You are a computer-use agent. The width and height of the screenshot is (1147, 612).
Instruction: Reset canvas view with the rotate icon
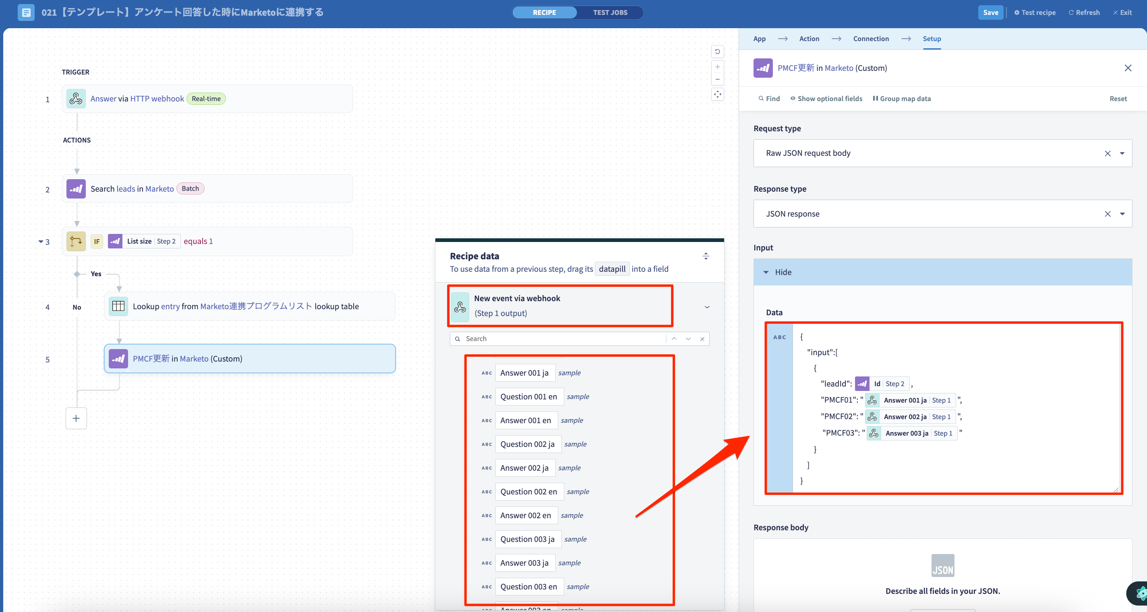[x=717, y=52]
